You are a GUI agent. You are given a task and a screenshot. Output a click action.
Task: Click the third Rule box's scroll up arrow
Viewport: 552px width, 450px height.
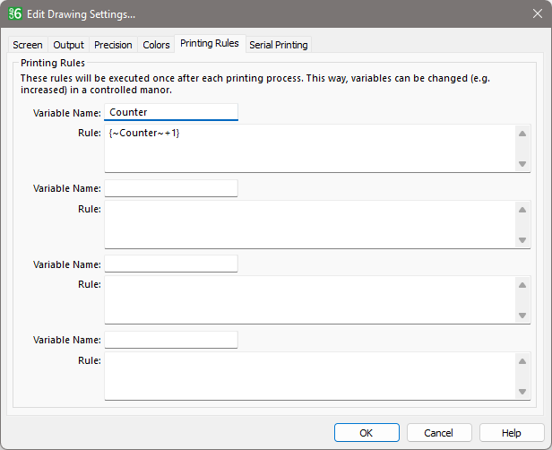[522, 285]
